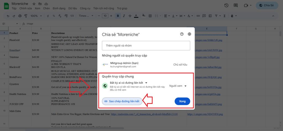
Task: Open the text color picker
Action: pyautogui.click(x=136, y=16)
